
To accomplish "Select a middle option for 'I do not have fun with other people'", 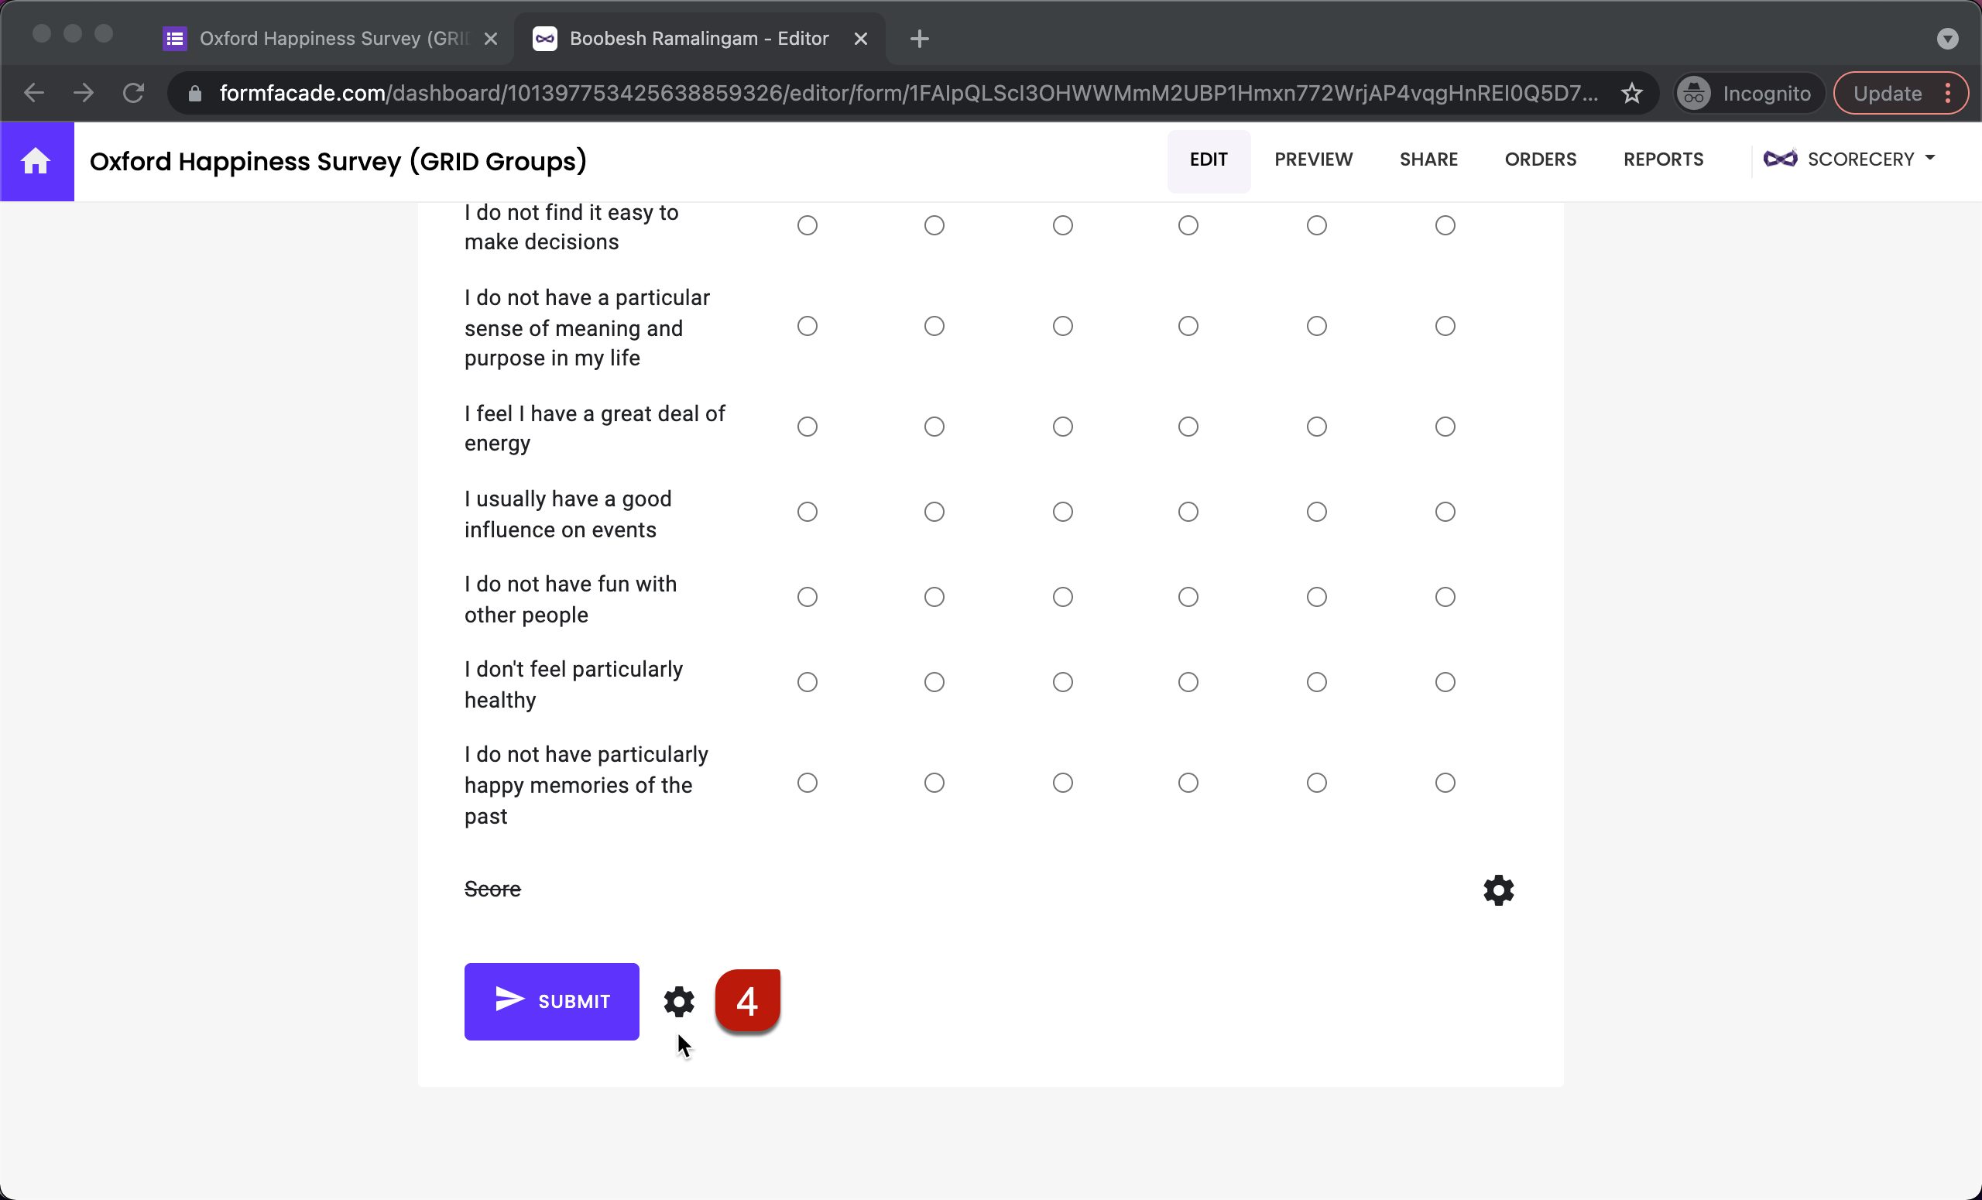I will click(1061, 596).
